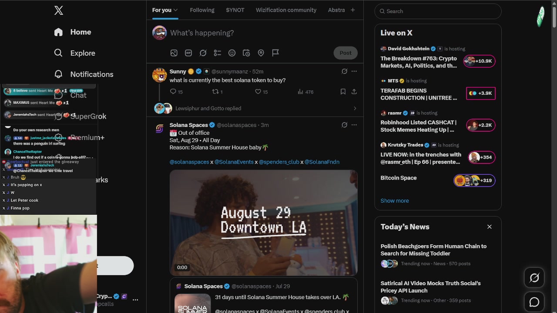Screen dimensions: 557x313
Task: Click Show more in Live on X
Action: point(395,201)
